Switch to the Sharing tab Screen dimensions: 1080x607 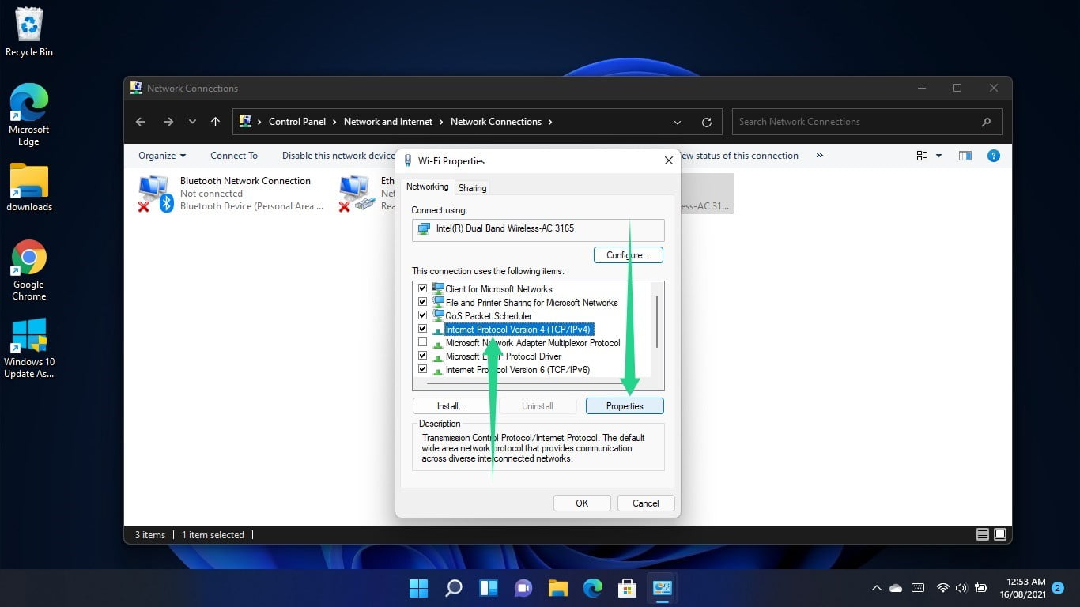click(x=472, y=188)
